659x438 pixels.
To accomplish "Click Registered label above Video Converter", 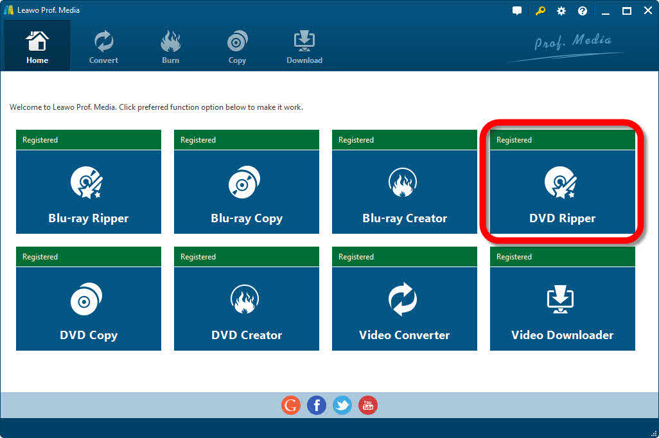I will coord(356,257).
